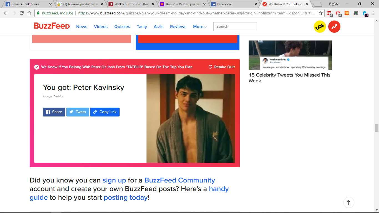Click the BuzzFeed logo

[52, 26]
